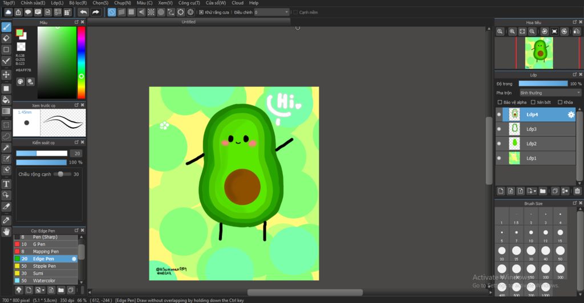Open the Pha trộn blend mode dropdown
584x303 pixels.
[x=550, y=93]
